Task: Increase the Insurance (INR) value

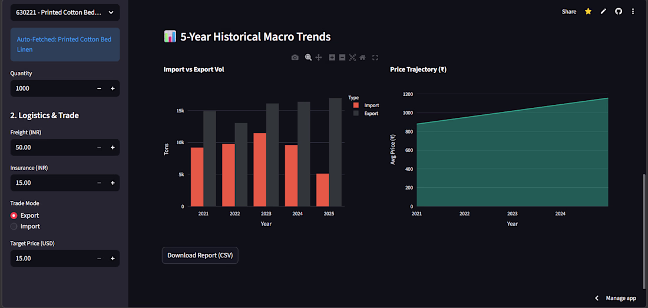Action: pos(113,183)
